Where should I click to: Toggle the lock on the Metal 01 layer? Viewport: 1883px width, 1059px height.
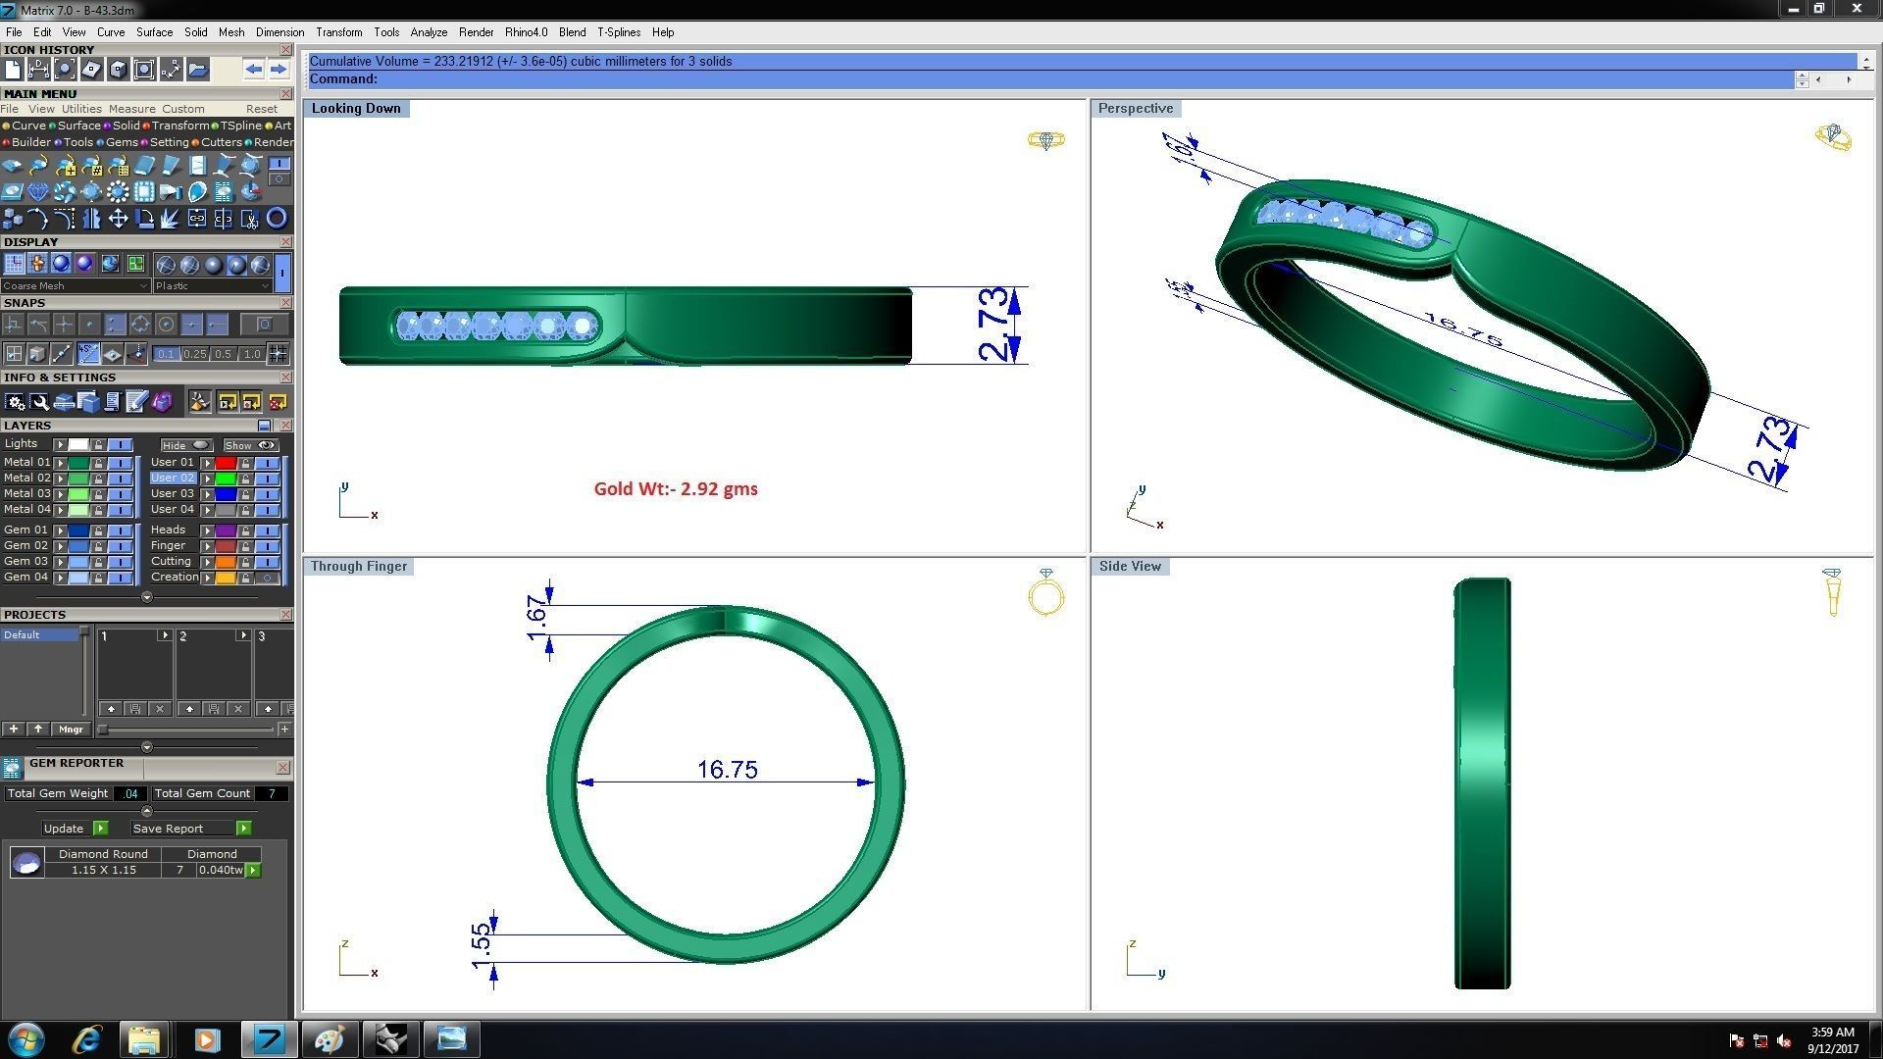pyautogui.click(x=98, y=462)
